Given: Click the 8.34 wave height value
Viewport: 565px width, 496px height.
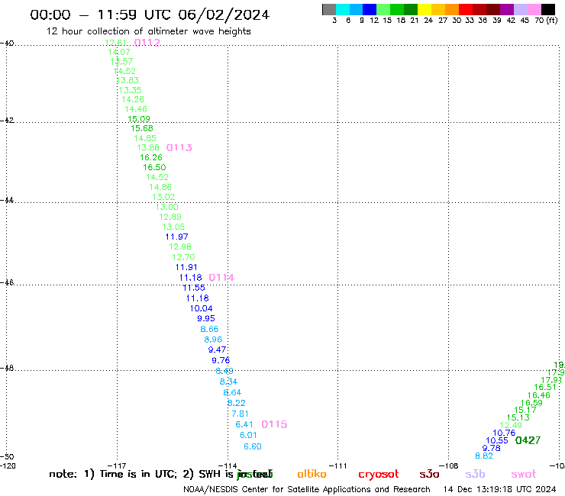Looking at the screenshot, I should 228,382.
